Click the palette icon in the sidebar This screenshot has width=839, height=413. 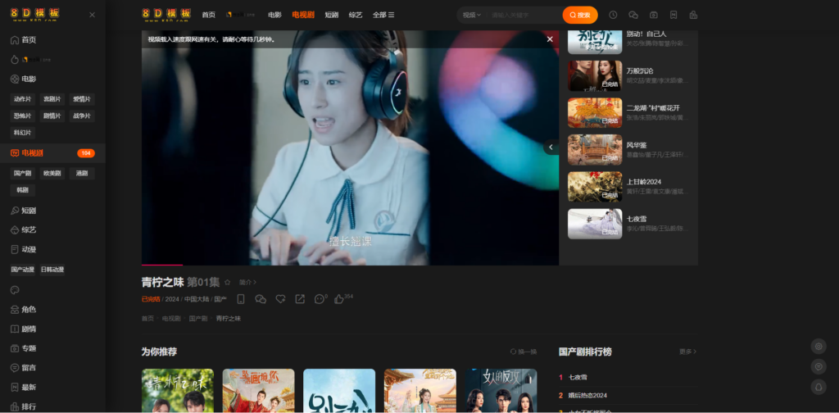tap(15, 290)
